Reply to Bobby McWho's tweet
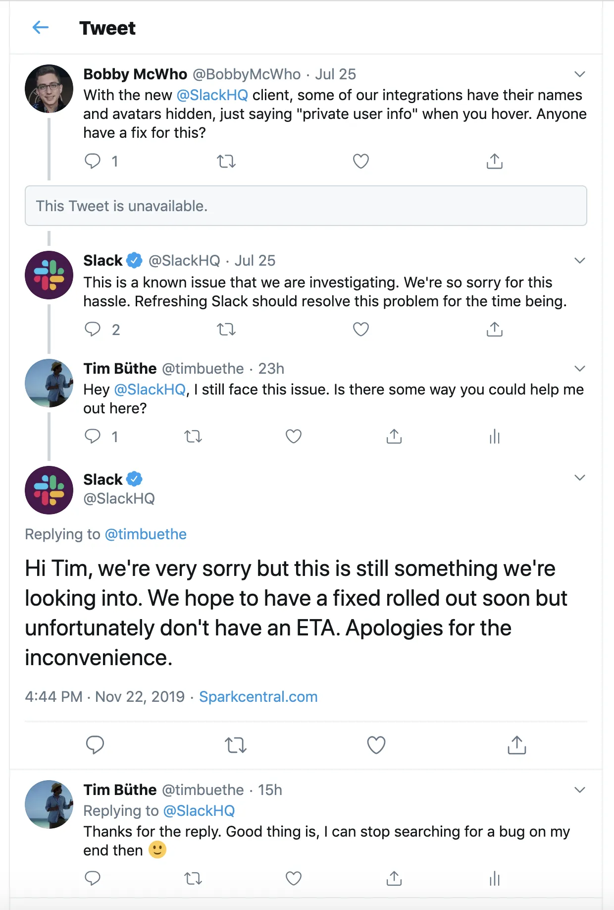Image resolution: width=614 pixels, height=910 pixels. (93, 161)
